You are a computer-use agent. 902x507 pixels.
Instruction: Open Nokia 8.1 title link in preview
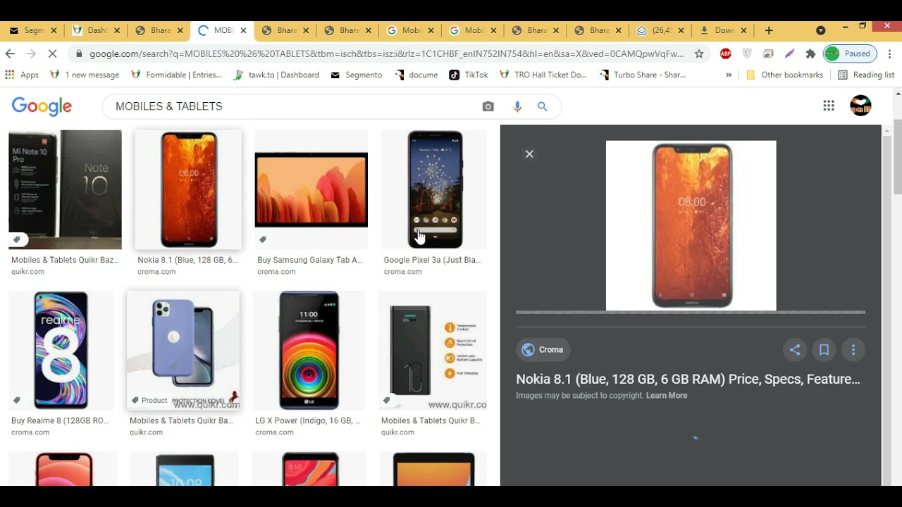click(688, 379)
